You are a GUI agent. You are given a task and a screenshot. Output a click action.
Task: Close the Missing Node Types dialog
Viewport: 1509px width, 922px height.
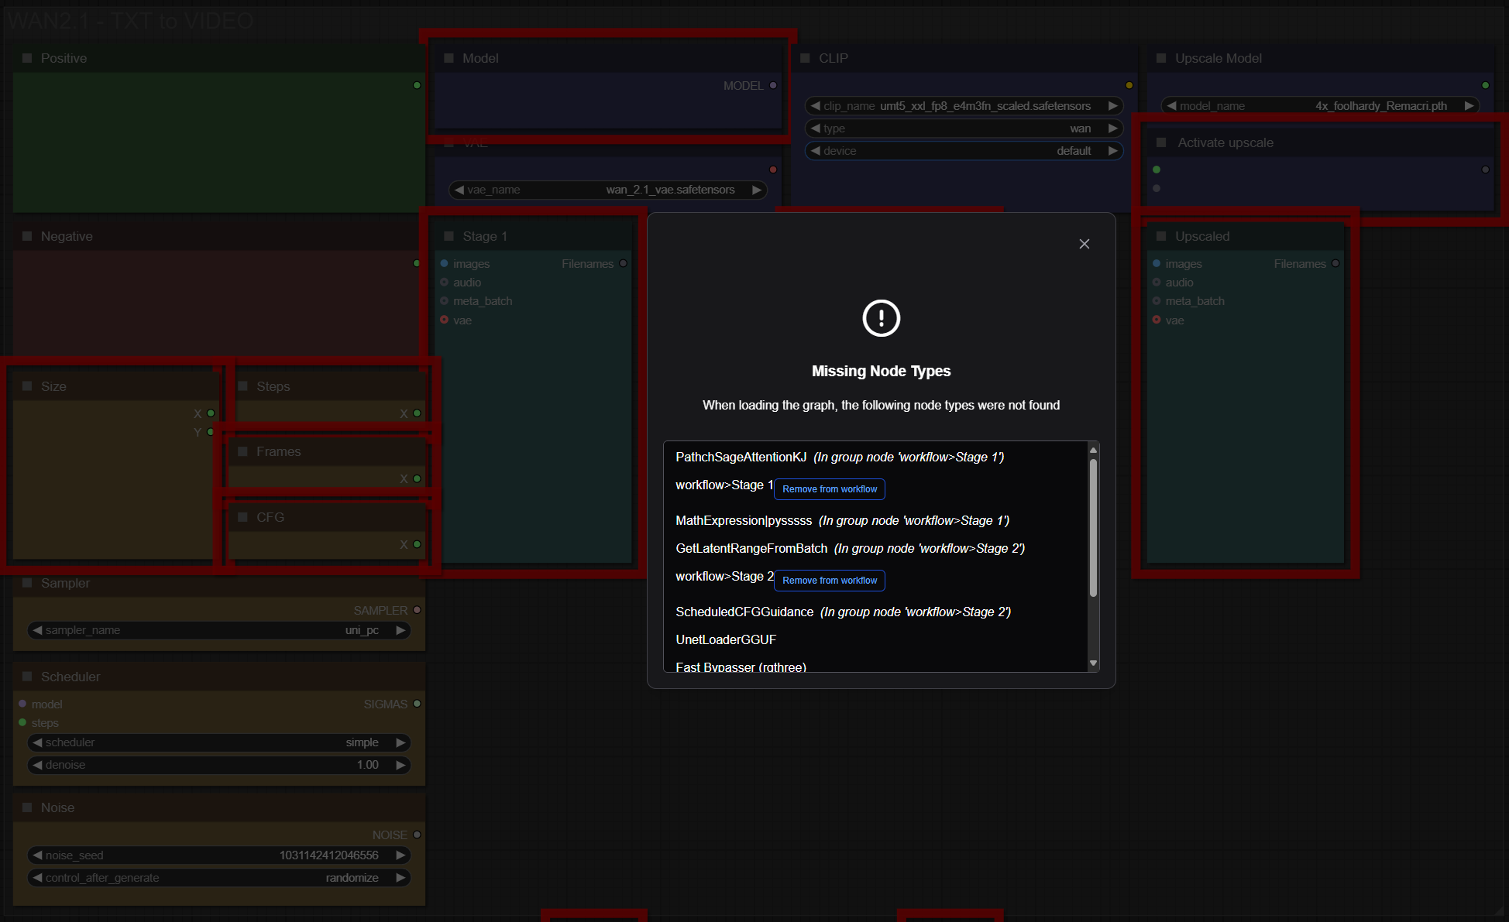(x=1084, y=244)
